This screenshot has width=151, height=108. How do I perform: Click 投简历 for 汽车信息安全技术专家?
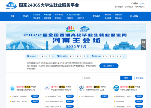pyautogui.click(x=70, y=101)
